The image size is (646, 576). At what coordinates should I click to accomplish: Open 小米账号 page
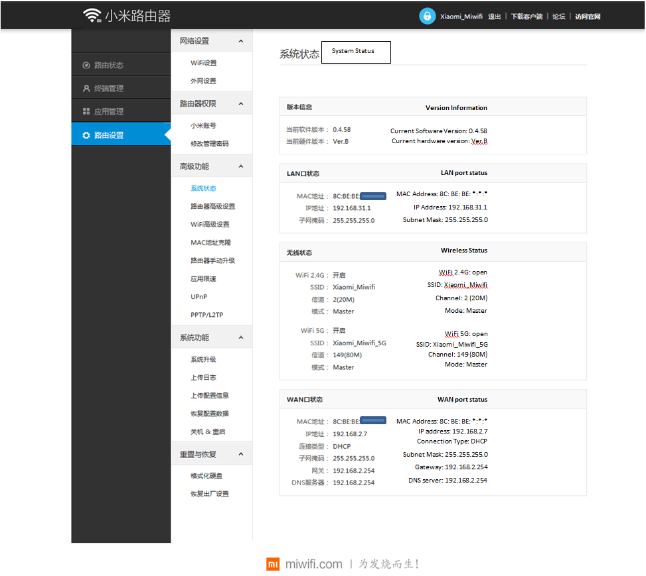coord(204,125)
